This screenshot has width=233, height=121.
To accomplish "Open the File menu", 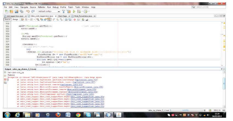I will [x=5, y=7].
